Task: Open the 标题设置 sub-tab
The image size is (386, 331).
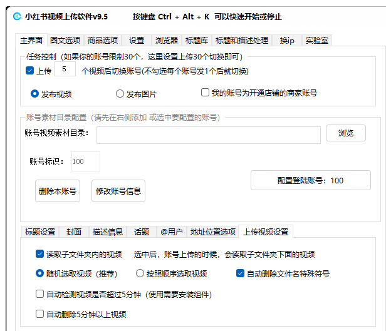Action: click(40, 232)
